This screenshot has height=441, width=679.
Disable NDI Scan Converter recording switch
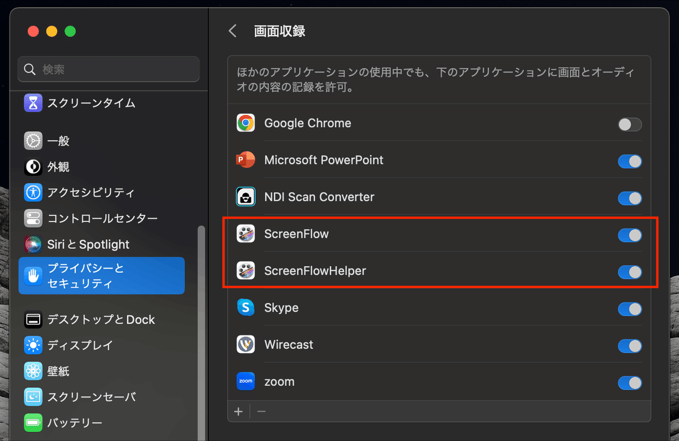pyautogui.click(x=630, y=198)
